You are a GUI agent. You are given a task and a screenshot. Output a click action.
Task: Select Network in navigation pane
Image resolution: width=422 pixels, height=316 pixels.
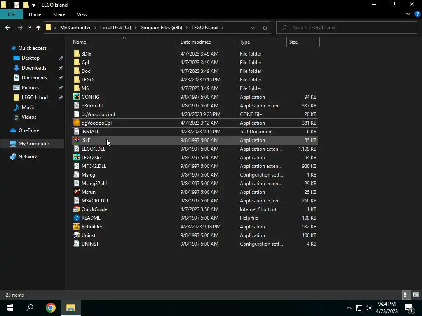point(28,157)
